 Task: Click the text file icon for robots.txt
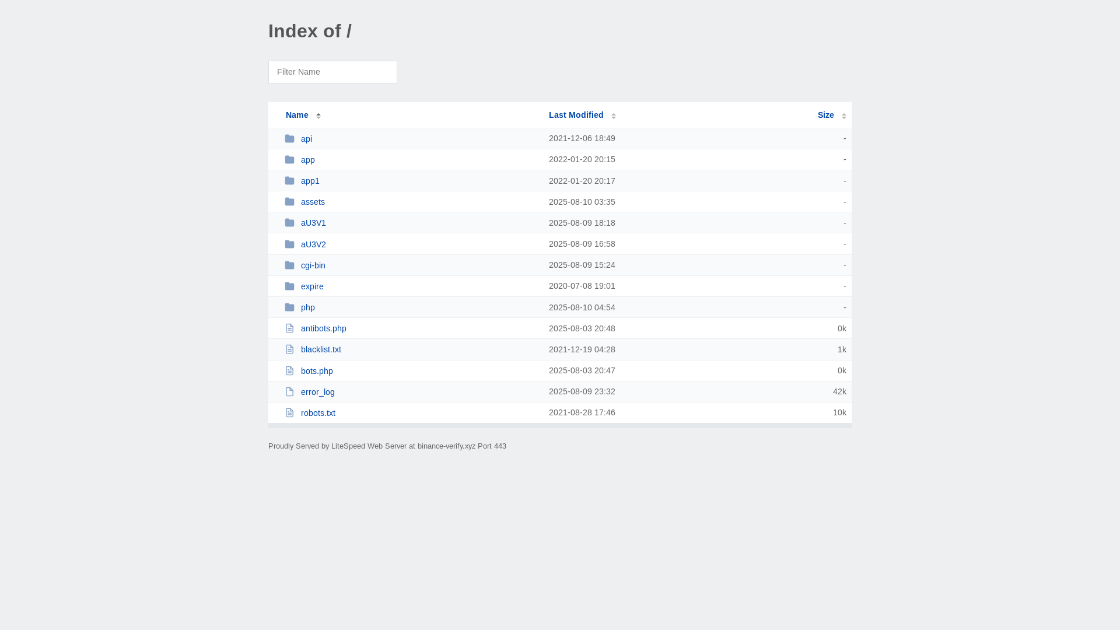[289, 413]
